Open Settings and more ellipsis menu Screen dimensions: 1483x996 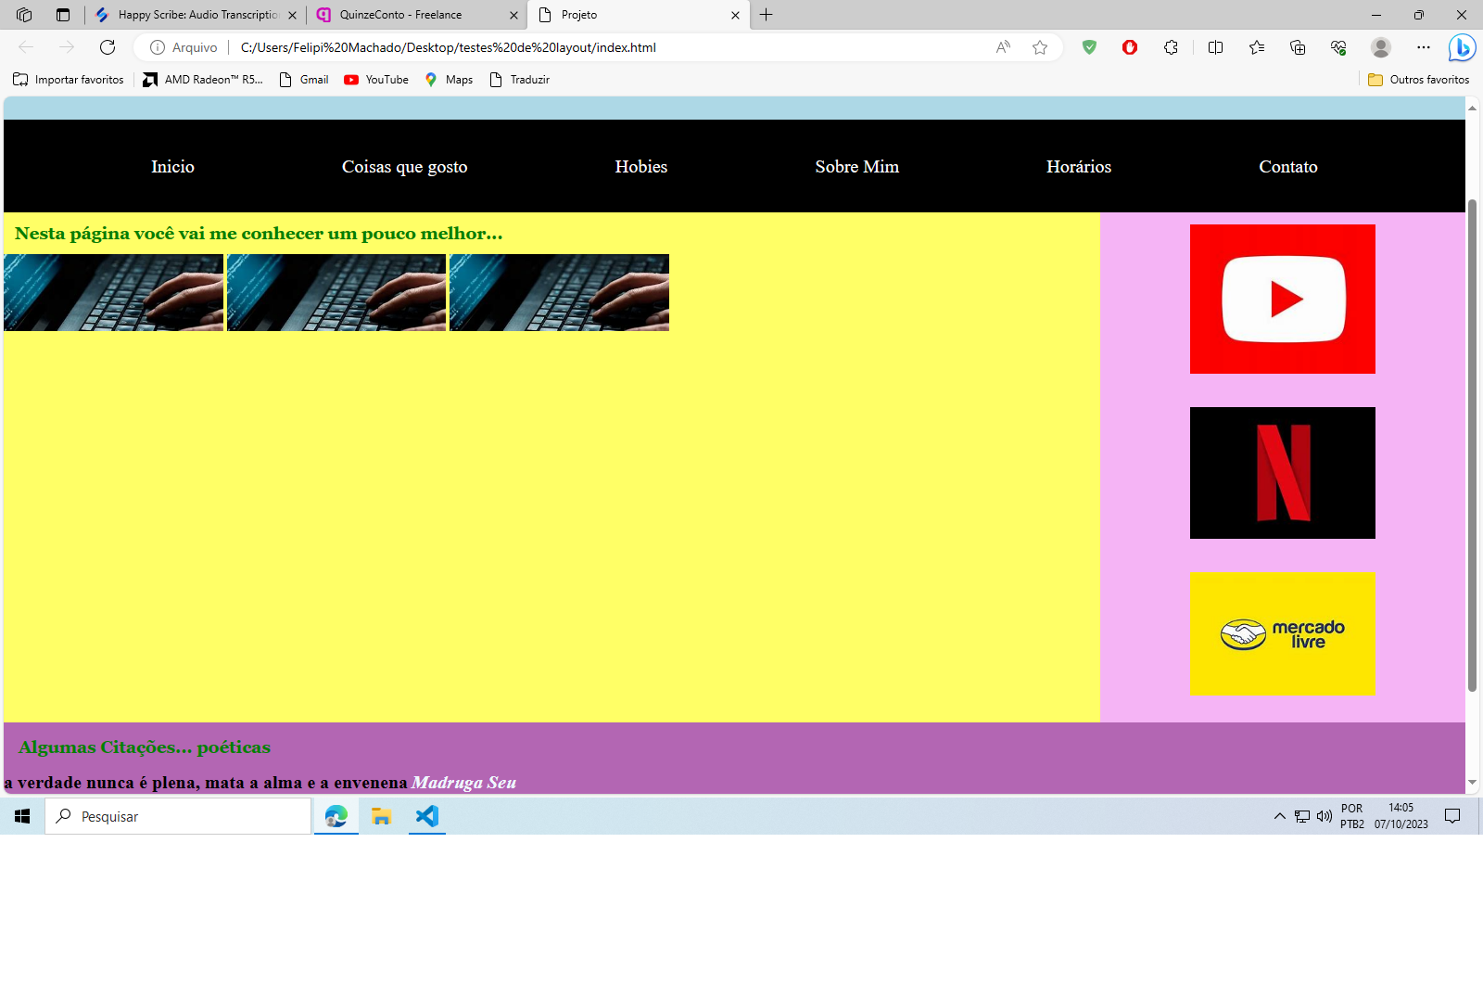(x=1423, y=47)
